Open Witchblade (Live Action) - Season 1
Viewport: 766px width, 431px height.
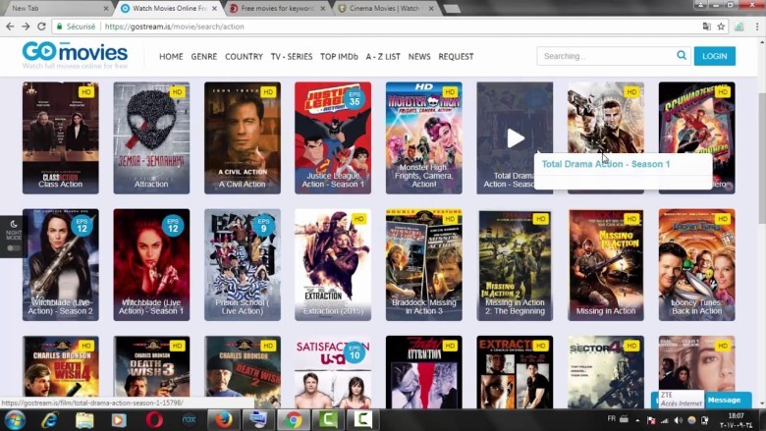(151, 265)
